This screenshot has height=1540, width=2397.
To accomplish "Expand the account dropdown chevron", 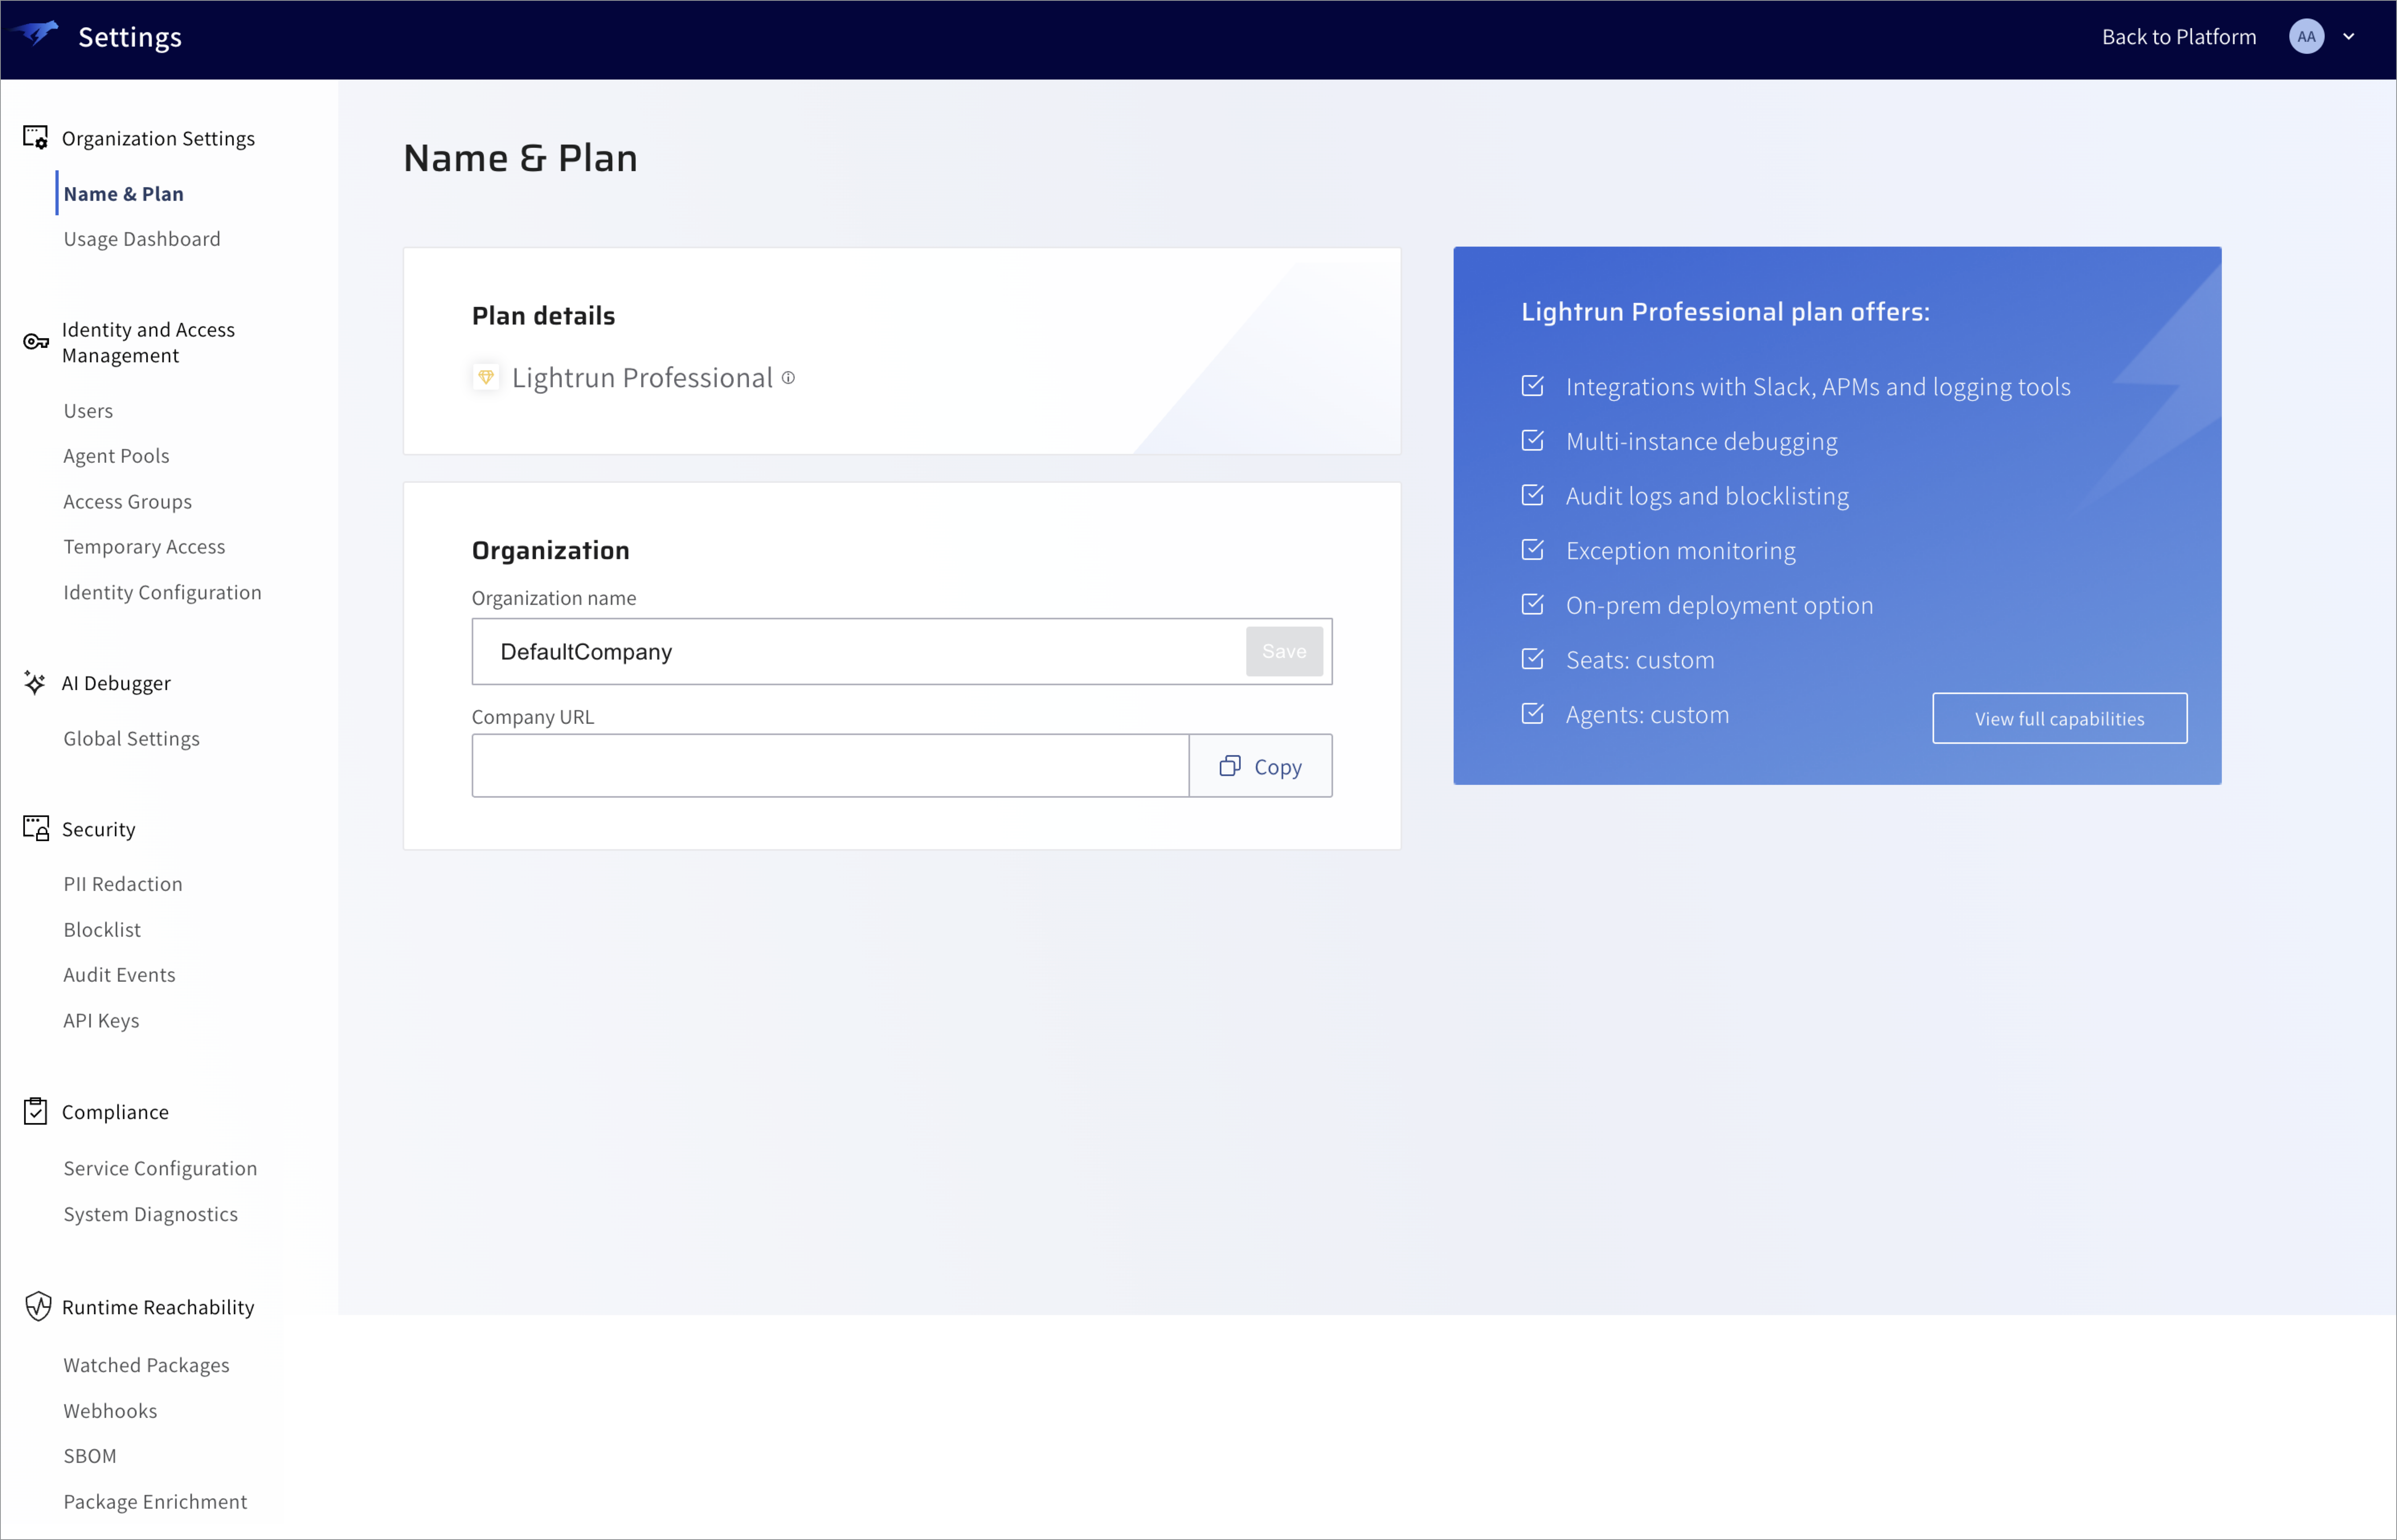I will pyautogui.click(x=2349, y=37).
